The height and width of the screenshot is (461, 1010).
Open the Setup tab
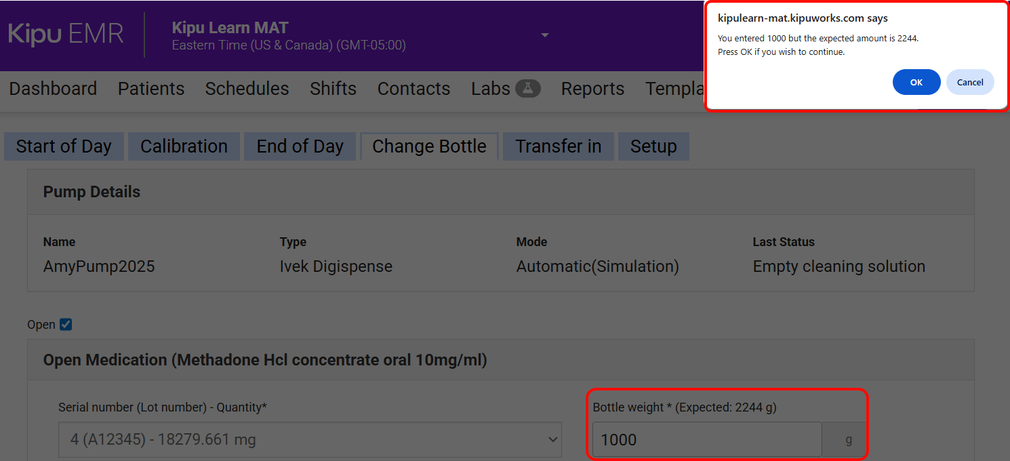click(653, 146)
